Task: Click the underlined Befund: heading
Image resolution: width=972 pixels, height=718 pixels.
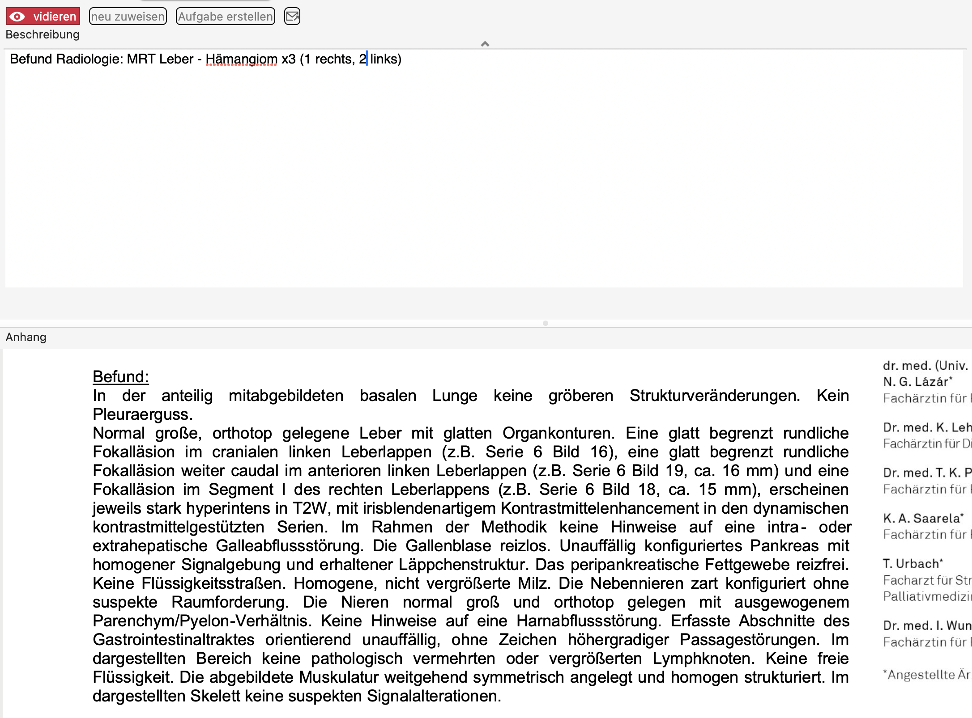Action: (121, 377)
